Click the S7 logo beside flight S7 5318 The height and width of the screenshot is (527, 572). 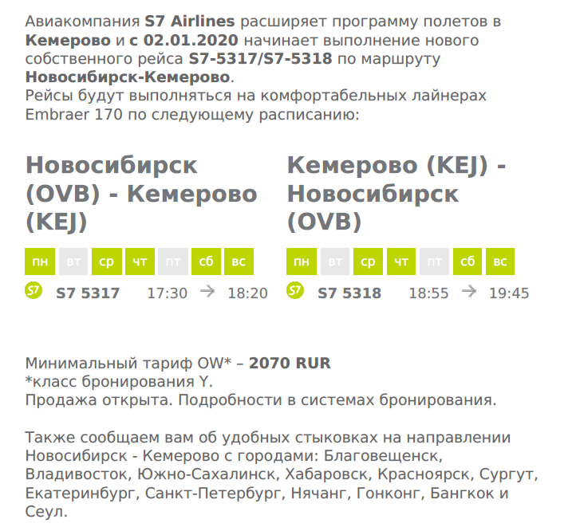[x=295, y=291]
